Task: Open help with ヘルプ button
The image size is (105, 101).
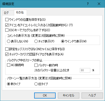Action: coord(92,96)
